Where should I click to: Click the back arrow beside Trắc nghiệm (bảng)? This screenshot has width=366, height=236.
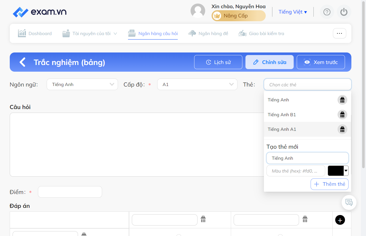(23, 62)
